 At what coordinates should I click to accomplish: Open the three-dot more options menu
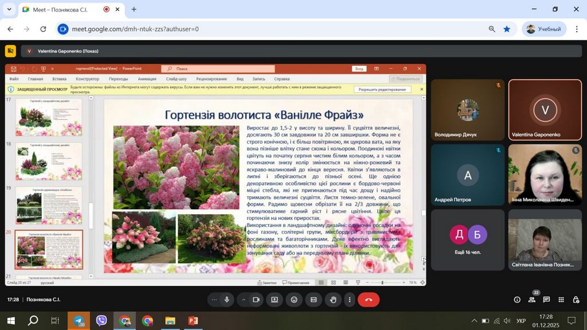349,300
